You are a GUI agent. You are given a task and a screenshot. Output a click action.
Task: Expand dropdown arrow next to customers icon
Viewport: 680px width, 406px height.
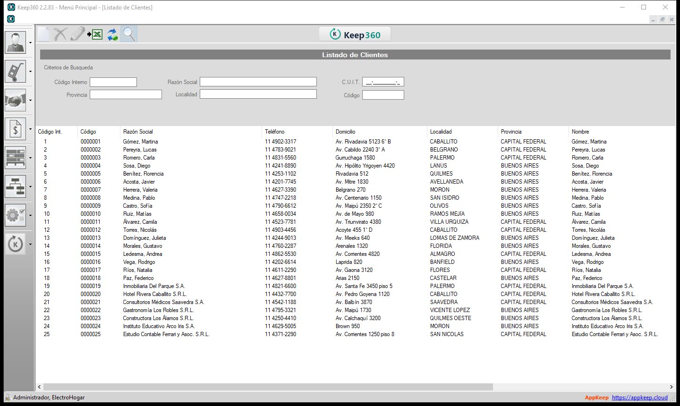point(31,43)
